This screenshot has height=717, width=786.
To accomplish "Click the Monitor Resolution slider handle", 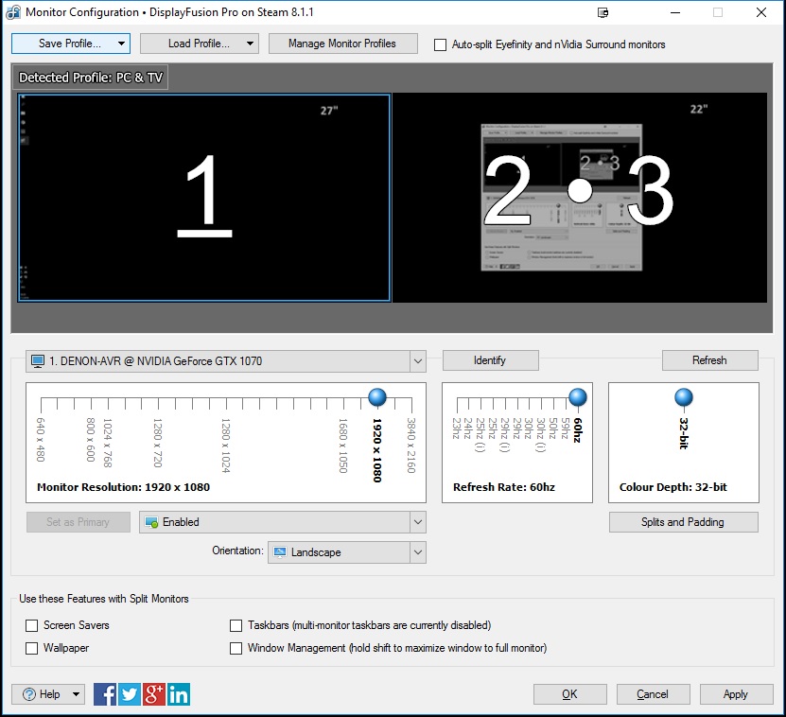I will point(377,396).
